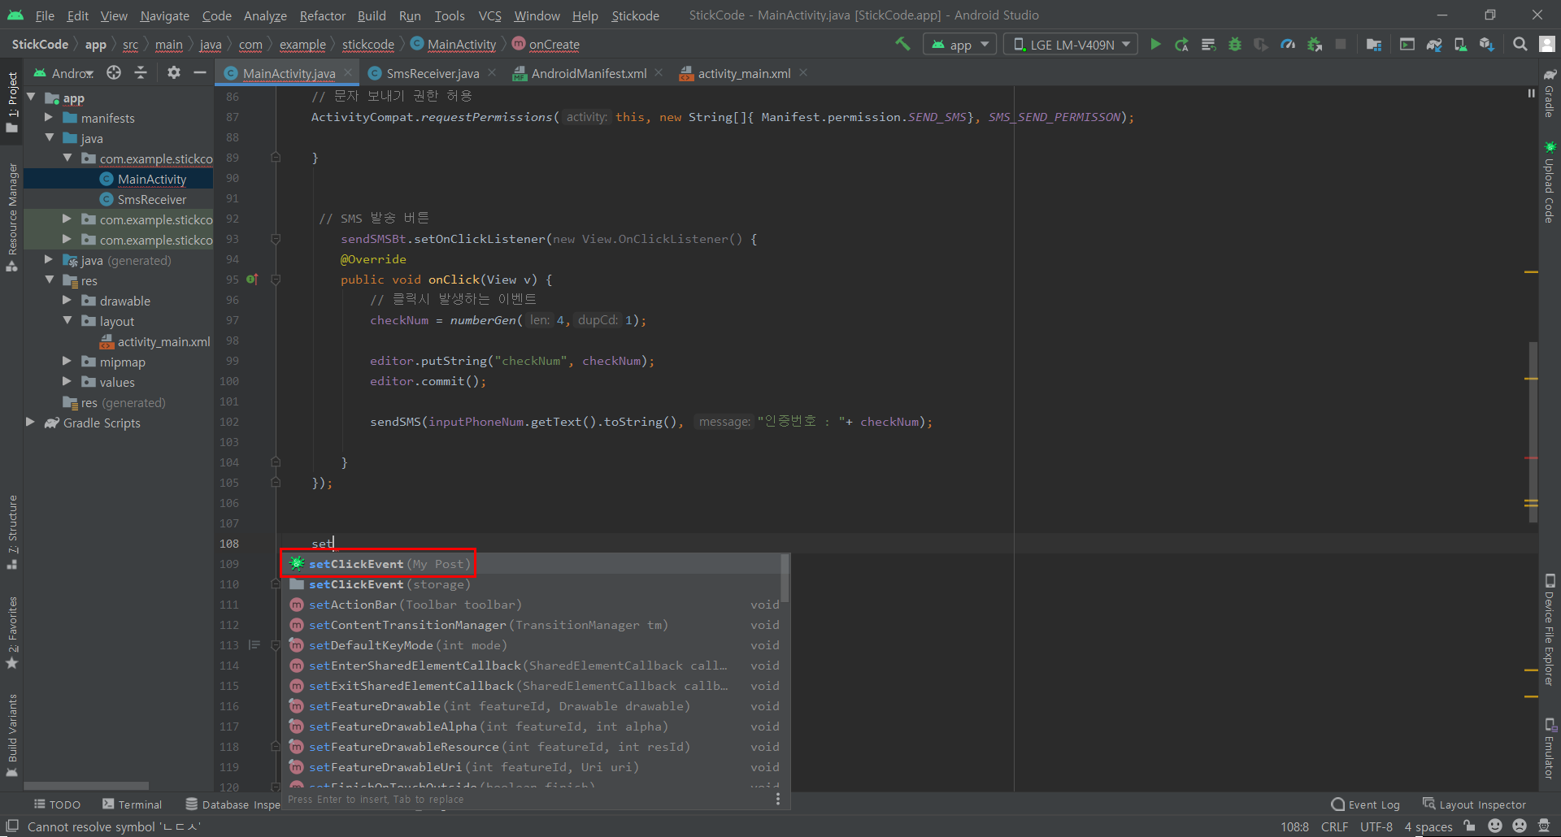Image resolution: width=1561 pixels, height=837 pixels.
Task: Toggle the Build Variants tool window
Action: pyautogui.click(x=12, y=735)
